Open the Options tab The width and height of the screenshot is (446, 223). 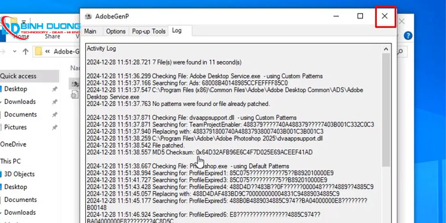pos(116,31)
